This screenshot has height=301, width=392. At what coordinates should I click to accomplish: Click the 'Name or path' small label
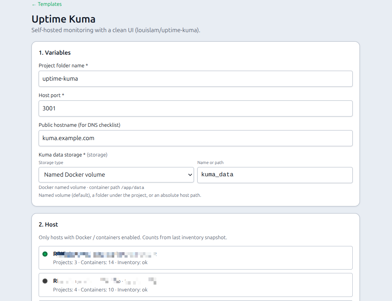coord(210,163)
